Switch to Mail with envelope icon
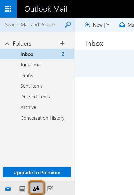The image size is (134, 195). pos(8,189)
